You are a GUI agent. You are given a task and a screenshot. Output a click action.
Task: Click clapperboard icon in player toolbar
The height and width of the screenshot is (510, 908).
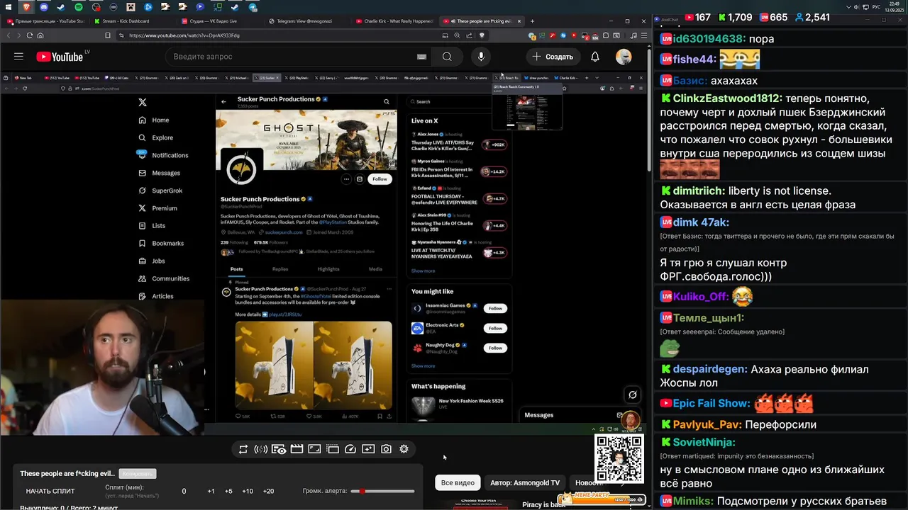pyautogui.click(x=297, y=449)
